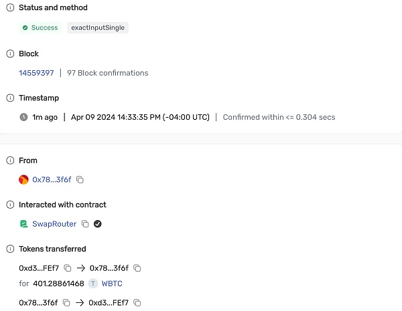Copy recipient 0xd3...FEf7 in second transfer
Viewport: 402px width, 311px height.
[137, 303]
